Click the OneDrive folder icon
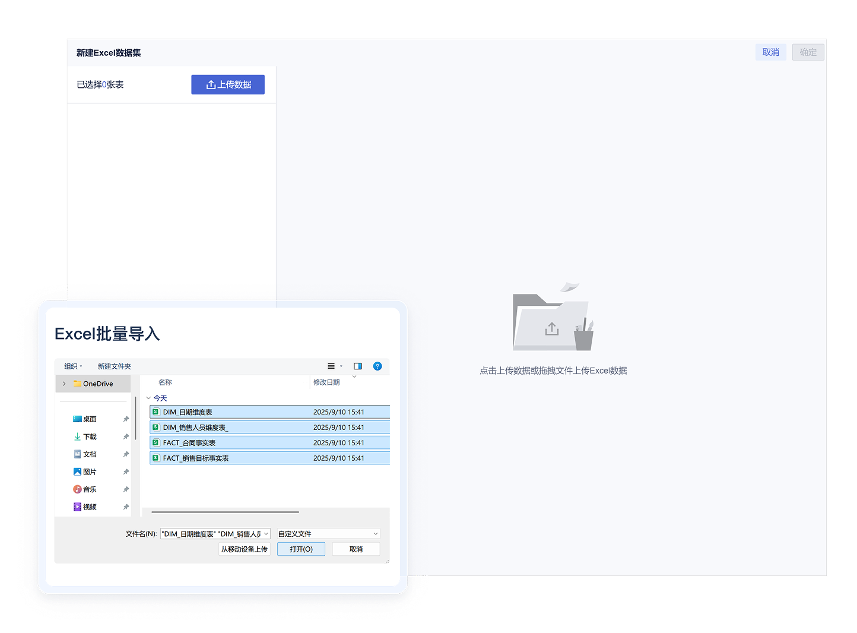Screen dimensions: 857x633 77,384
